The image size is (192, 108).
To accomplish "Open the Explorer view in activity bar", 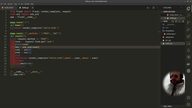I will click(x=188, y=9).
